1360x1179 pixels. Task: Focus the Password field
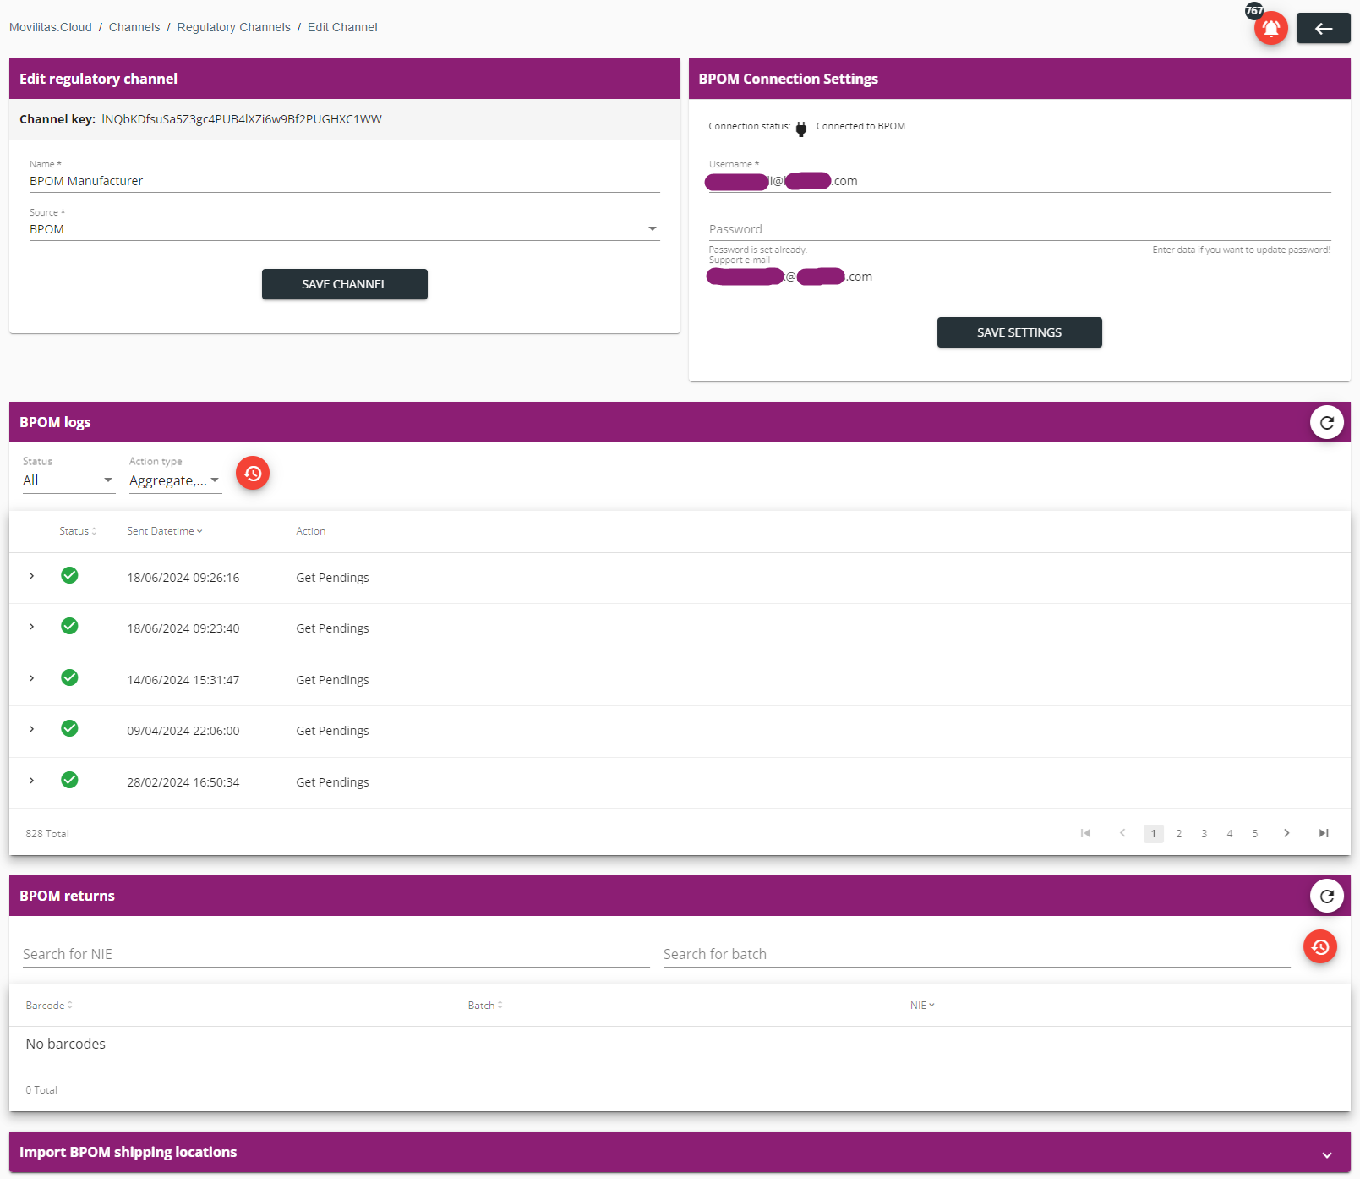click(1019, 229)
